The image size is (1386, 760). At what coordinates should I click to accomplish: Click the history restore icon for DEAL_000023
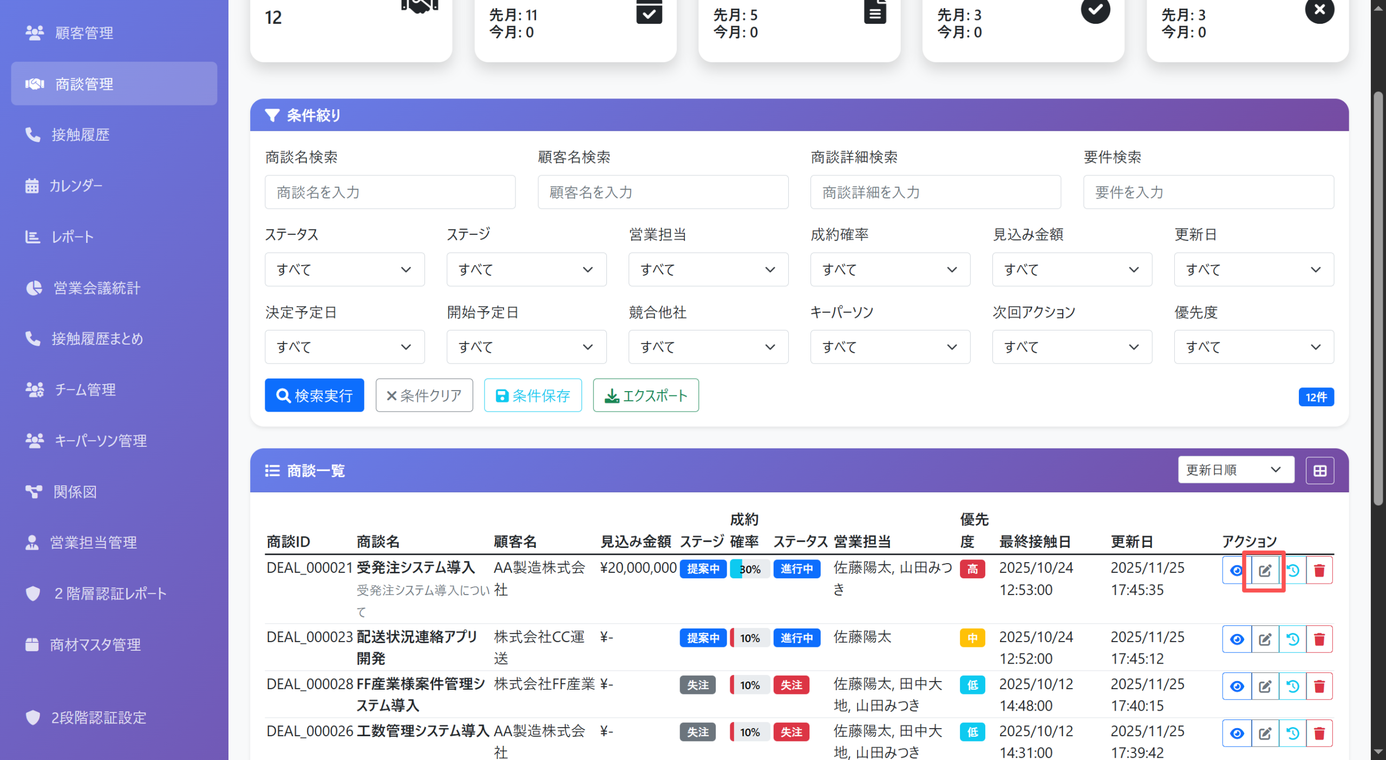click(x=1293, y=639)
